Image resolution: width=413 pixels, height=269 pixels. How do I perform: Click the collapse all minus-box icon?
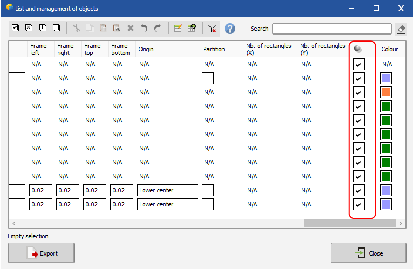[56, 27]
